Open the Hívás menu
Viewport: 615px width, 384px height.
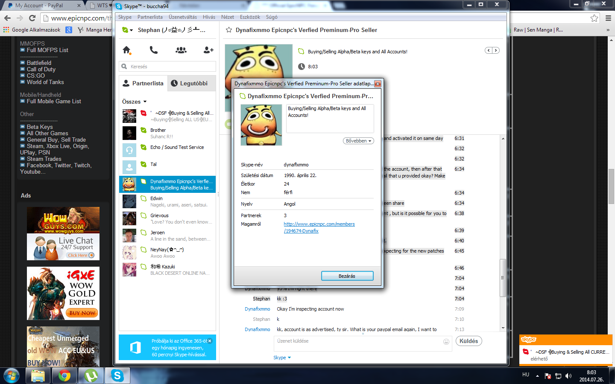coord(209,17)
